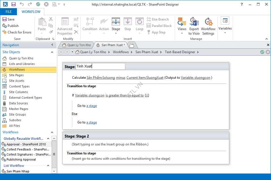Screen dimensions: 271x180
Task: Collapse the Site Objects section
Action: (52, 52)
